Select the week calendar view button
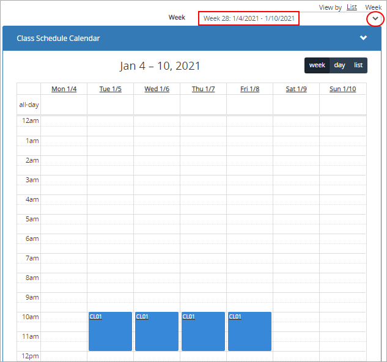 tap(317, 65)
